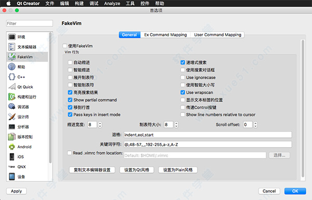Image resolution: width=312 pixels, height=200 pixels.
Task: Click the 选择... browse button
Action: point(279,155)
